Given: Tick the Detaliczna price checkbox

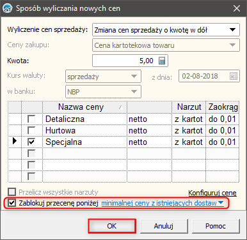Looking at the screenshot, I should (31, 119).
